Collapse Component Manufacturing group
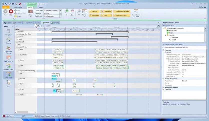The image size is (209, 121). 17,71
